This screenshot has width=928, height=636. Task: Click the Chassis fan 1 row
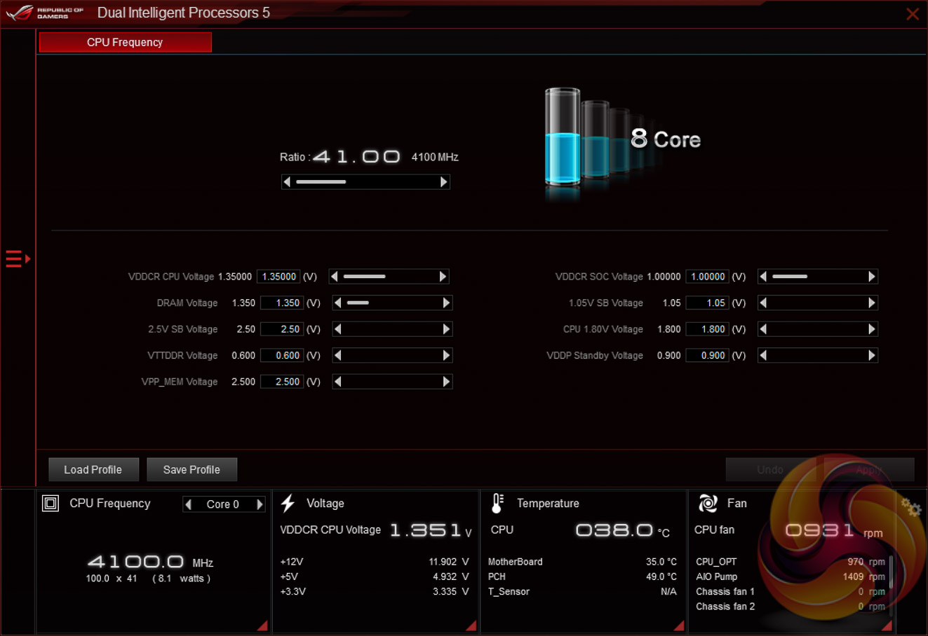pyautogui.click(x=791, y=592)
